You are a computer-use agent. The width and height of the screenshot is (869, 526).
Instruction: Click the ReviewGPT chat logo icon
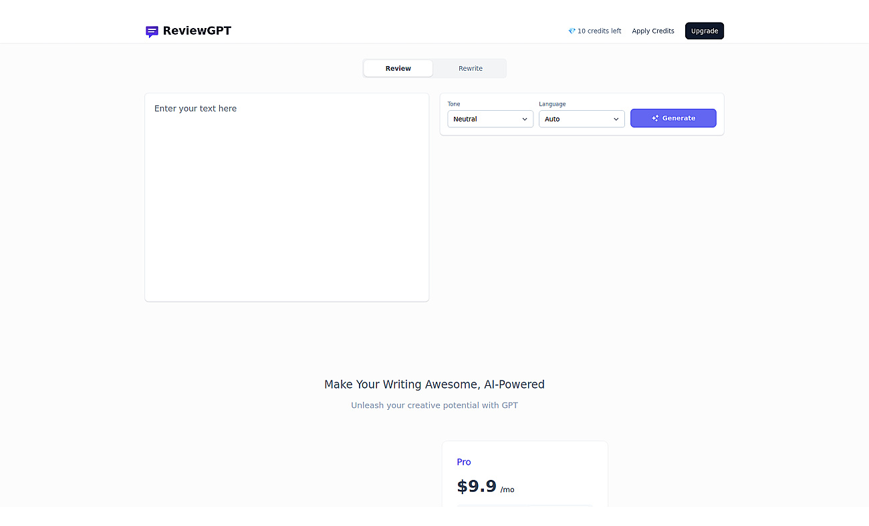(152, 31)
